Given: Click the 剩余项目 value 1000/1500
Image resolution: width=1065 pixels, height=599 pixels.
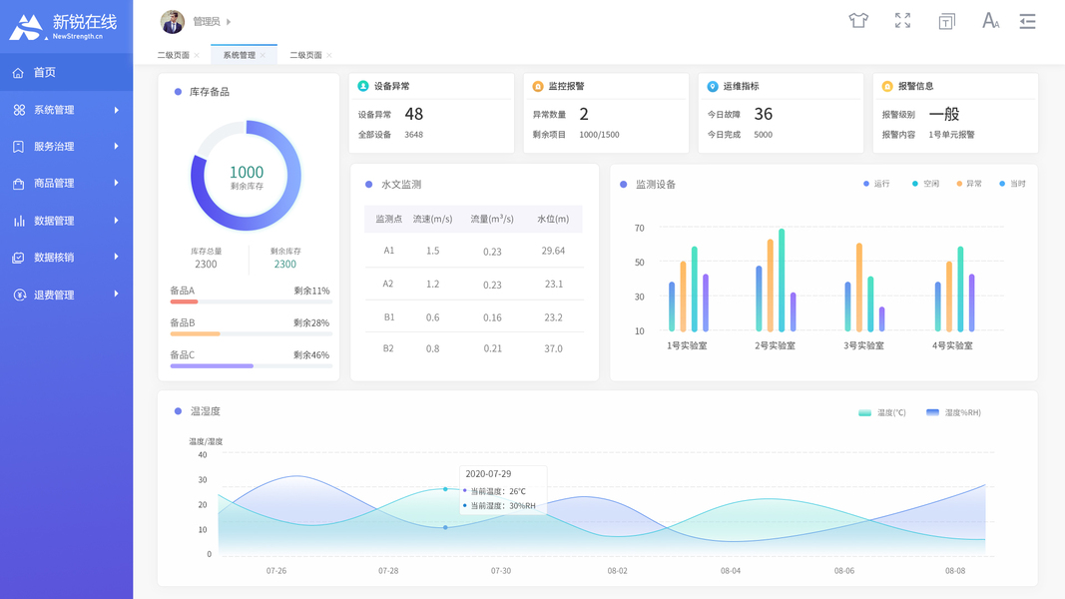Looking at the screenshot, I should 599,135.
